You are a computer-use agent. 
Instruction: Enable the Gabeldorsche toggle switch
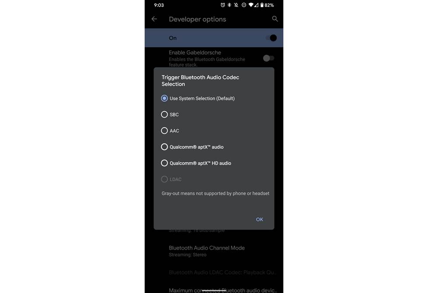[269, 58]
